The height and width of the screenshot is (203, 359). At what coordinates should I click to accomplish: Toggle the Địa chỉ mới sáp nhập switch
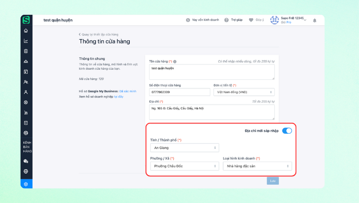(x=287, y=130)
